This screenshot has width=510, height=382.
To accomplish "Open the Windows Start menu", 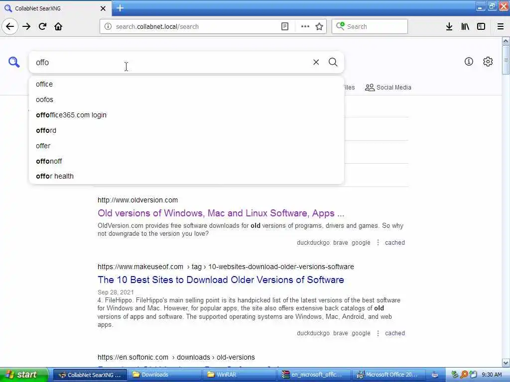I will point(24,375).
